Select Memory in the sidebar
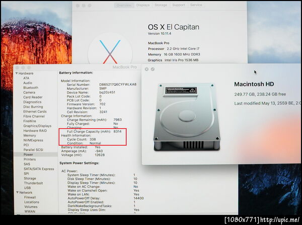This screenshot has width=302, height=225. tap(30, 135)
